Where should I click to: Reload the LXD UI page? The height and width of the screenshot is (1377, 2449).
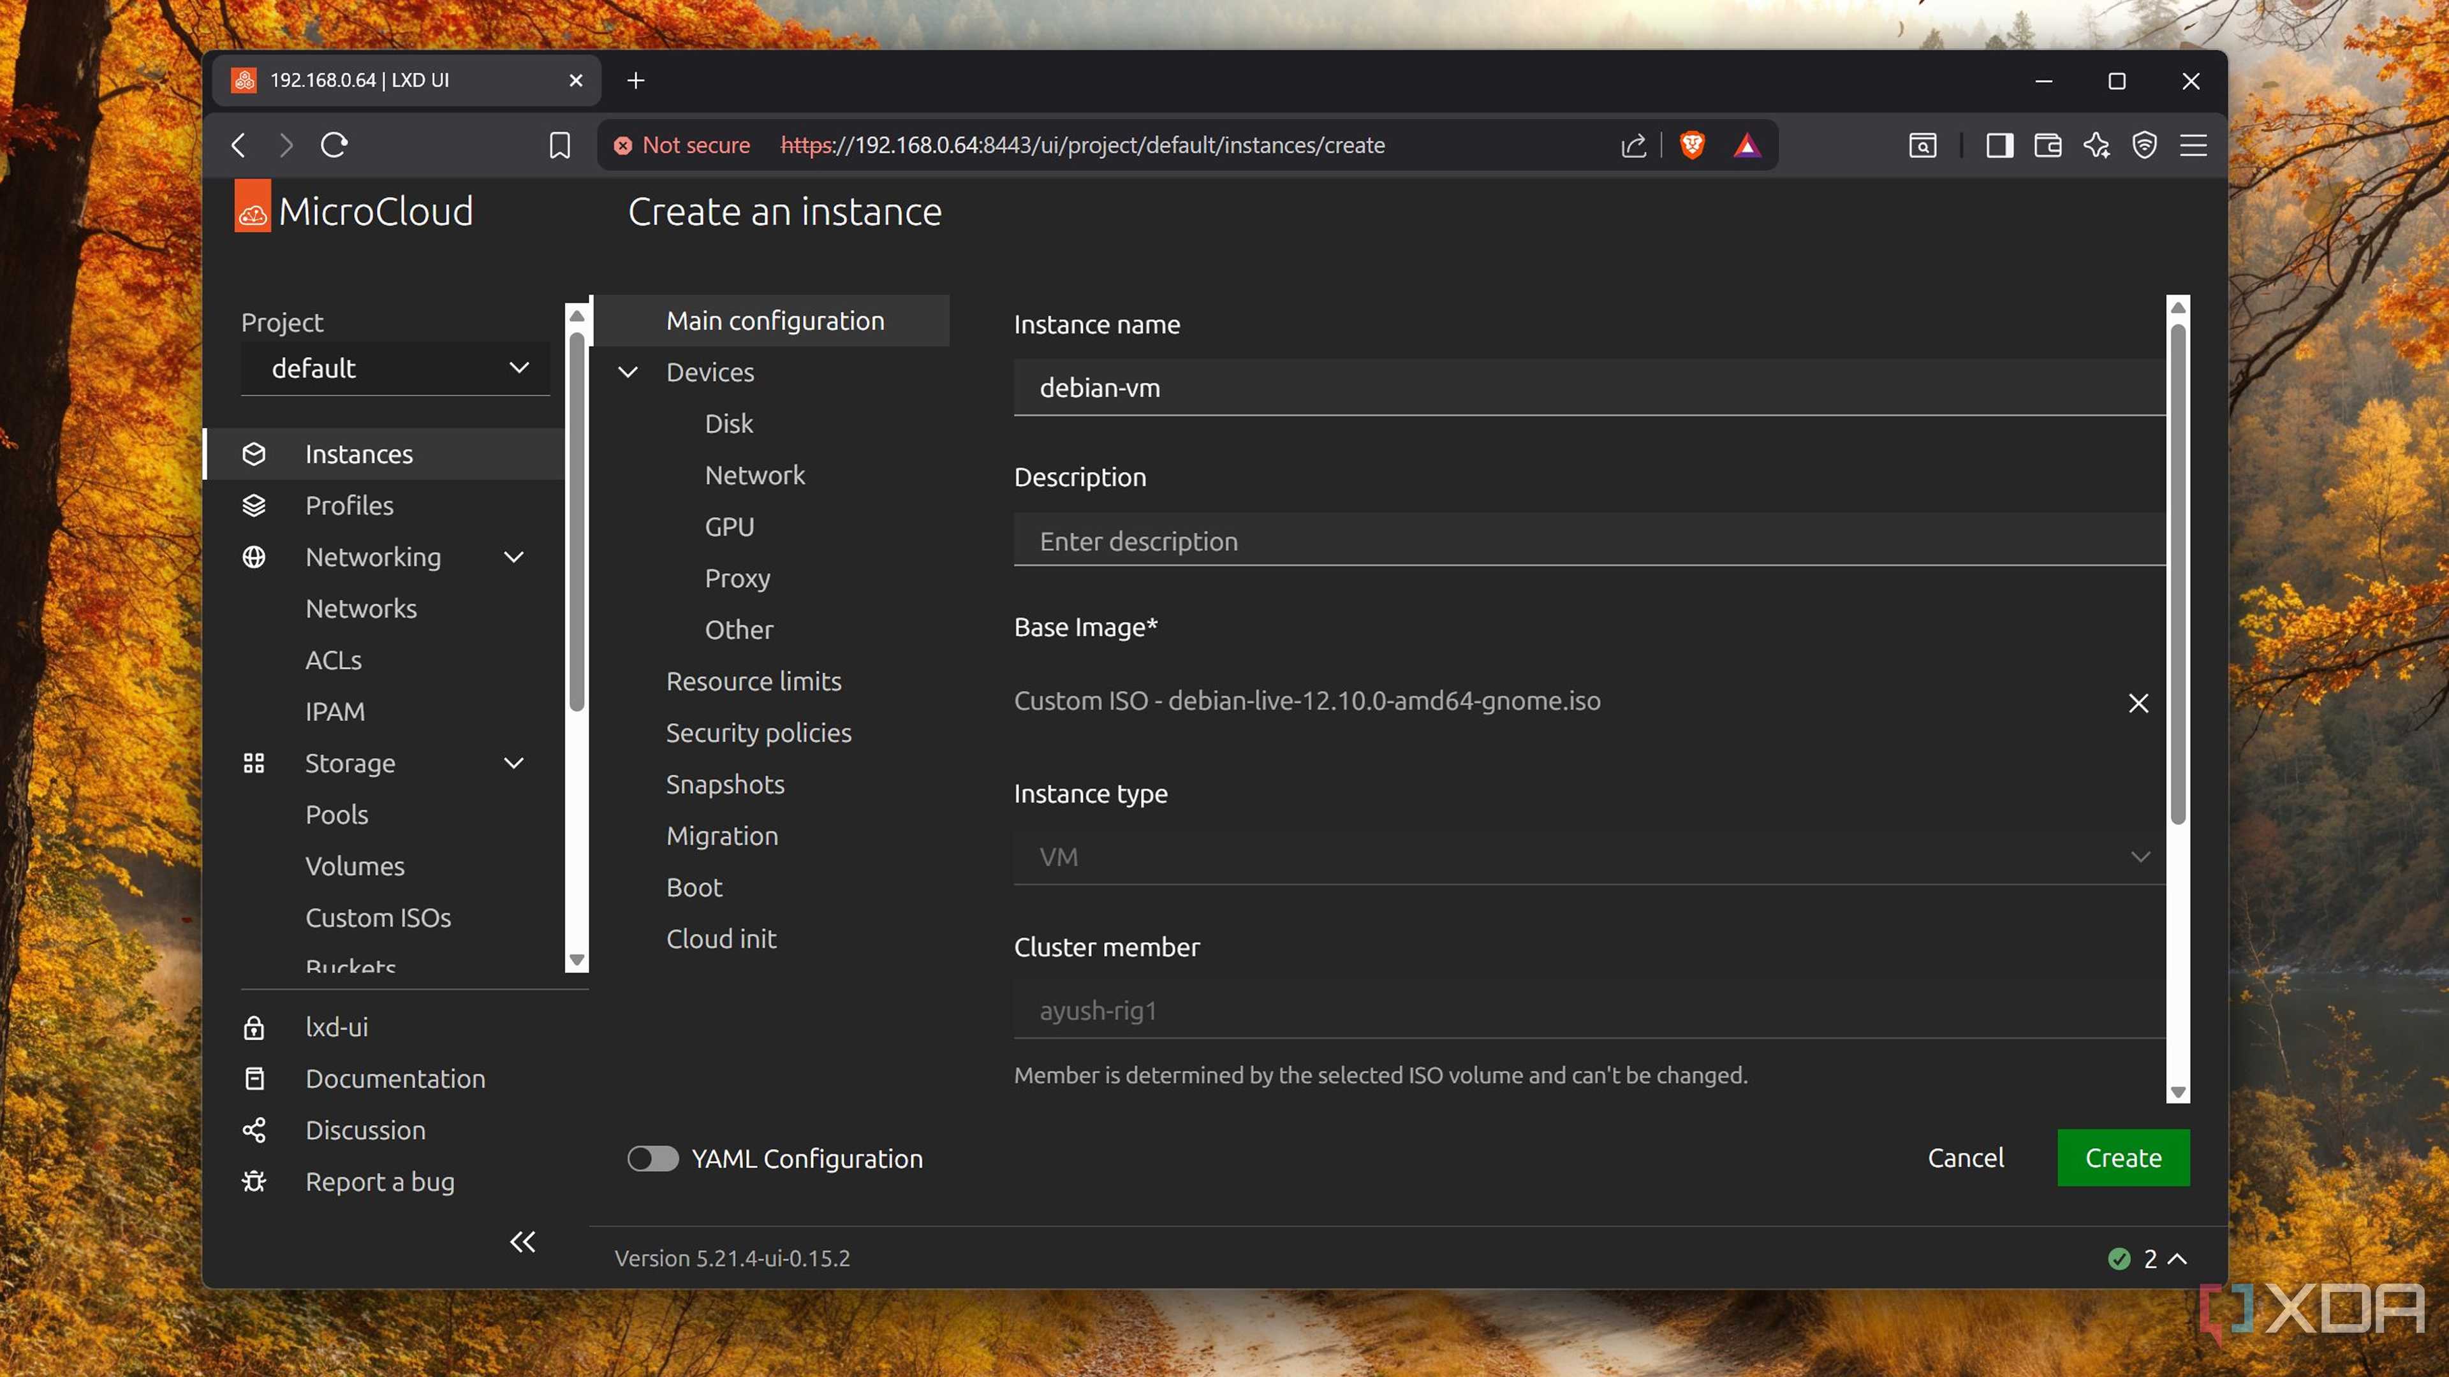point(335,145)
